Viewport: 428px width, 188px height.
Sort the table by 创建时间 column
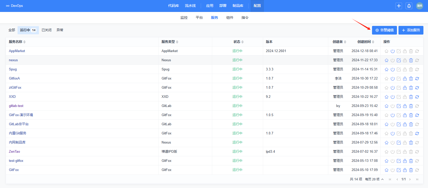[373, 42]
